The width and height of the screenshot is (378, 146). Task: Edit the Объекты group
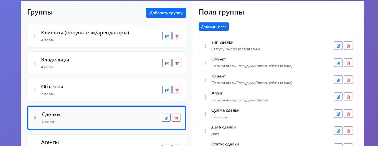click(167, 90)
